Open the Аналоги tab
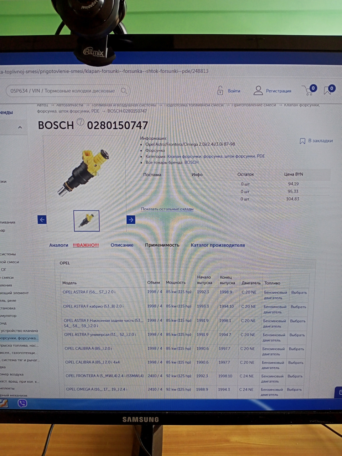The width and height of the screenshot is (342, 456). point(59,245)
